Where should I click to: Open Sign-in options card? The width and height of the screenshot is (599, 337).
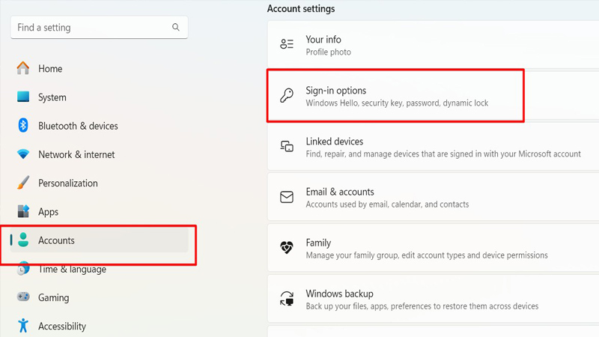pos(434,96)
